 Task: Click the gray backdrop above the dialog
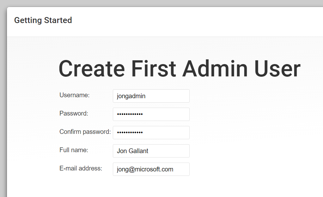(x=158, y=3)
